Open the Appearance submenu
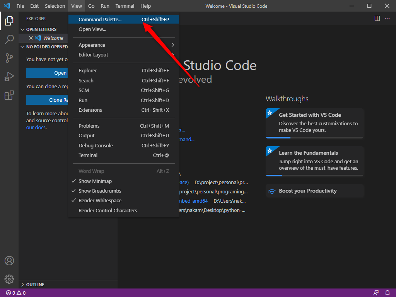This screenshot has width=396, height=297. pos(124,45)
